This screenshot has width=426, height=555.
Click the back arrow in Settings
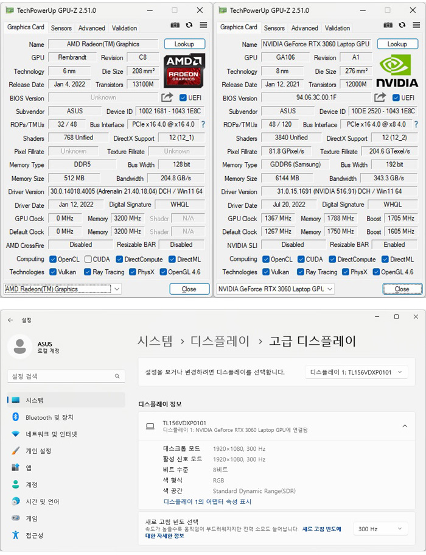(x=10, y=320)
